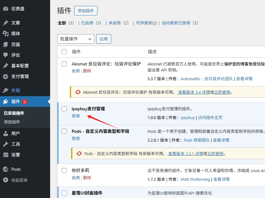Toggle the select-all plugins checkbox in header
Viewport: 265px width, 198px height.
click(64, 52)
